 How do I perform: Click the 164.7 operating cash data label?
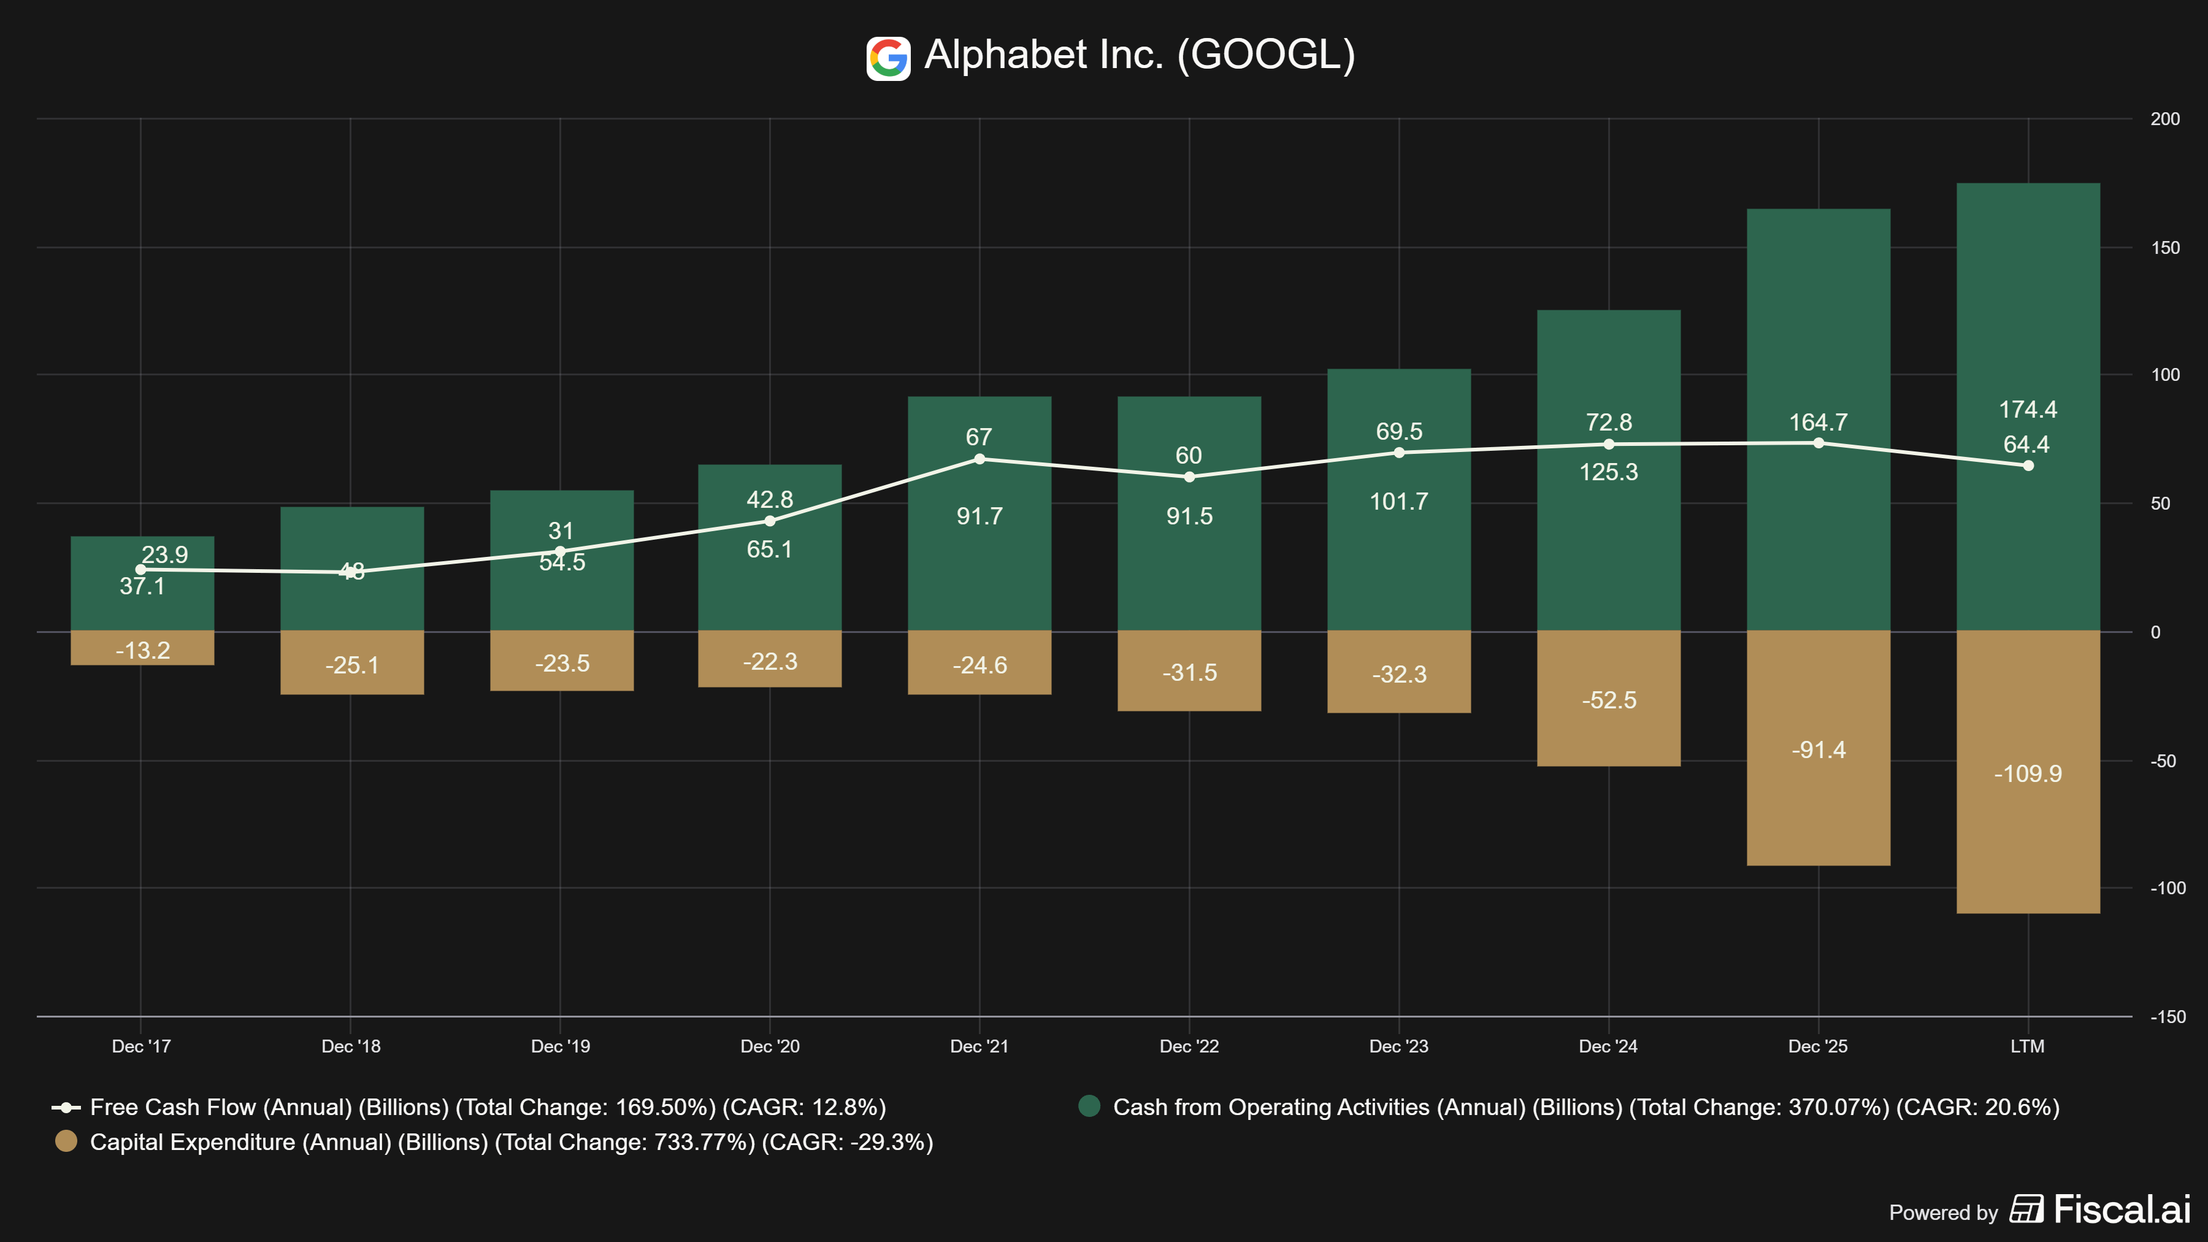pos(1819,423)
